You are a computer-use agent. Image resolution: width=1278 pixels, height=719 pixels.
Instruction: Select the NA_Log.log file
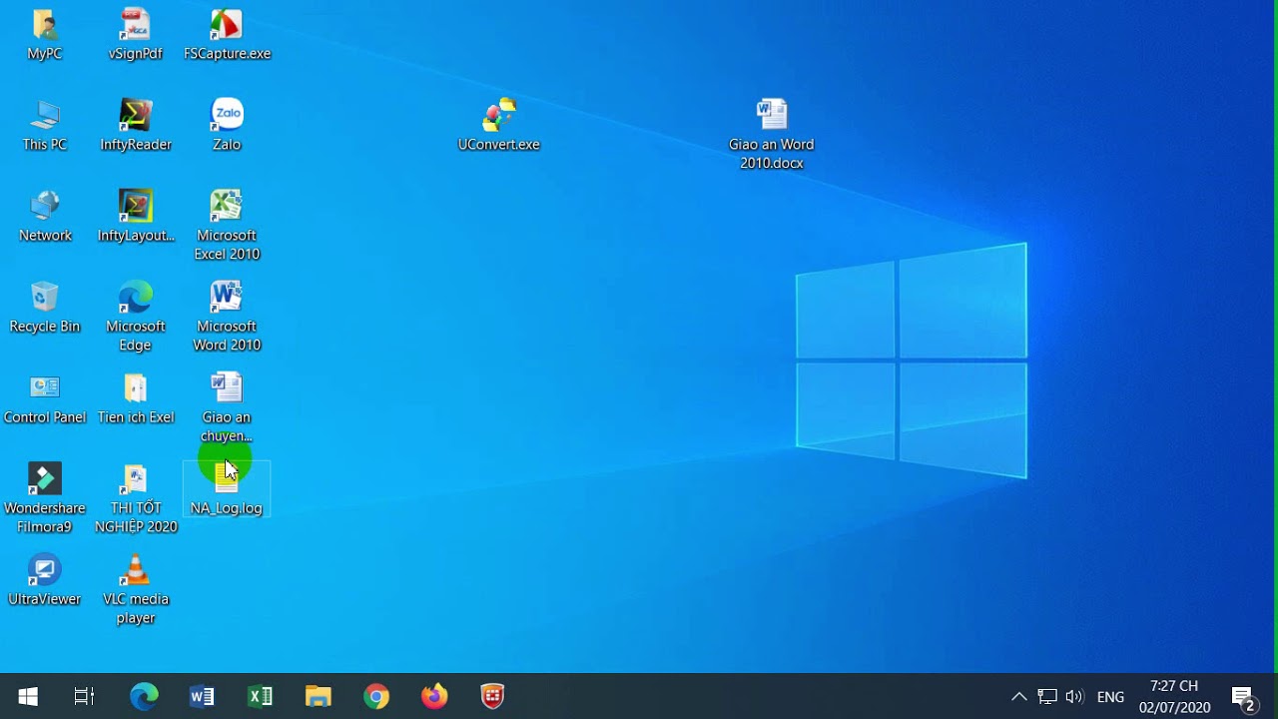(227, 489)
